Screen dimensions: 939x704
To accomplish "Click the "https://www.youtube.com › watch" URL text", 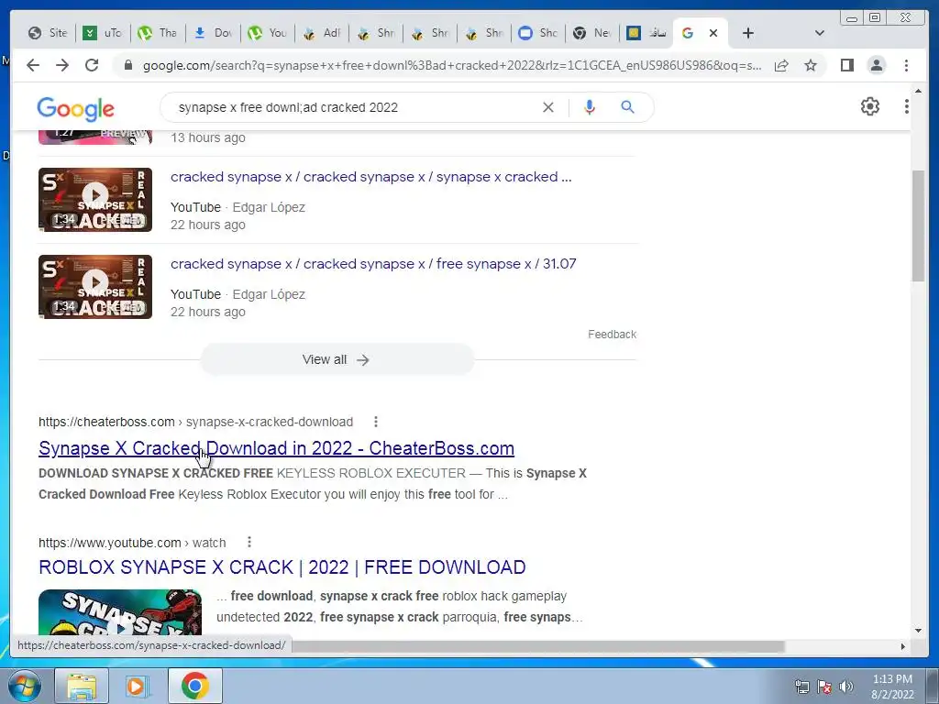I will coord(132,543).
